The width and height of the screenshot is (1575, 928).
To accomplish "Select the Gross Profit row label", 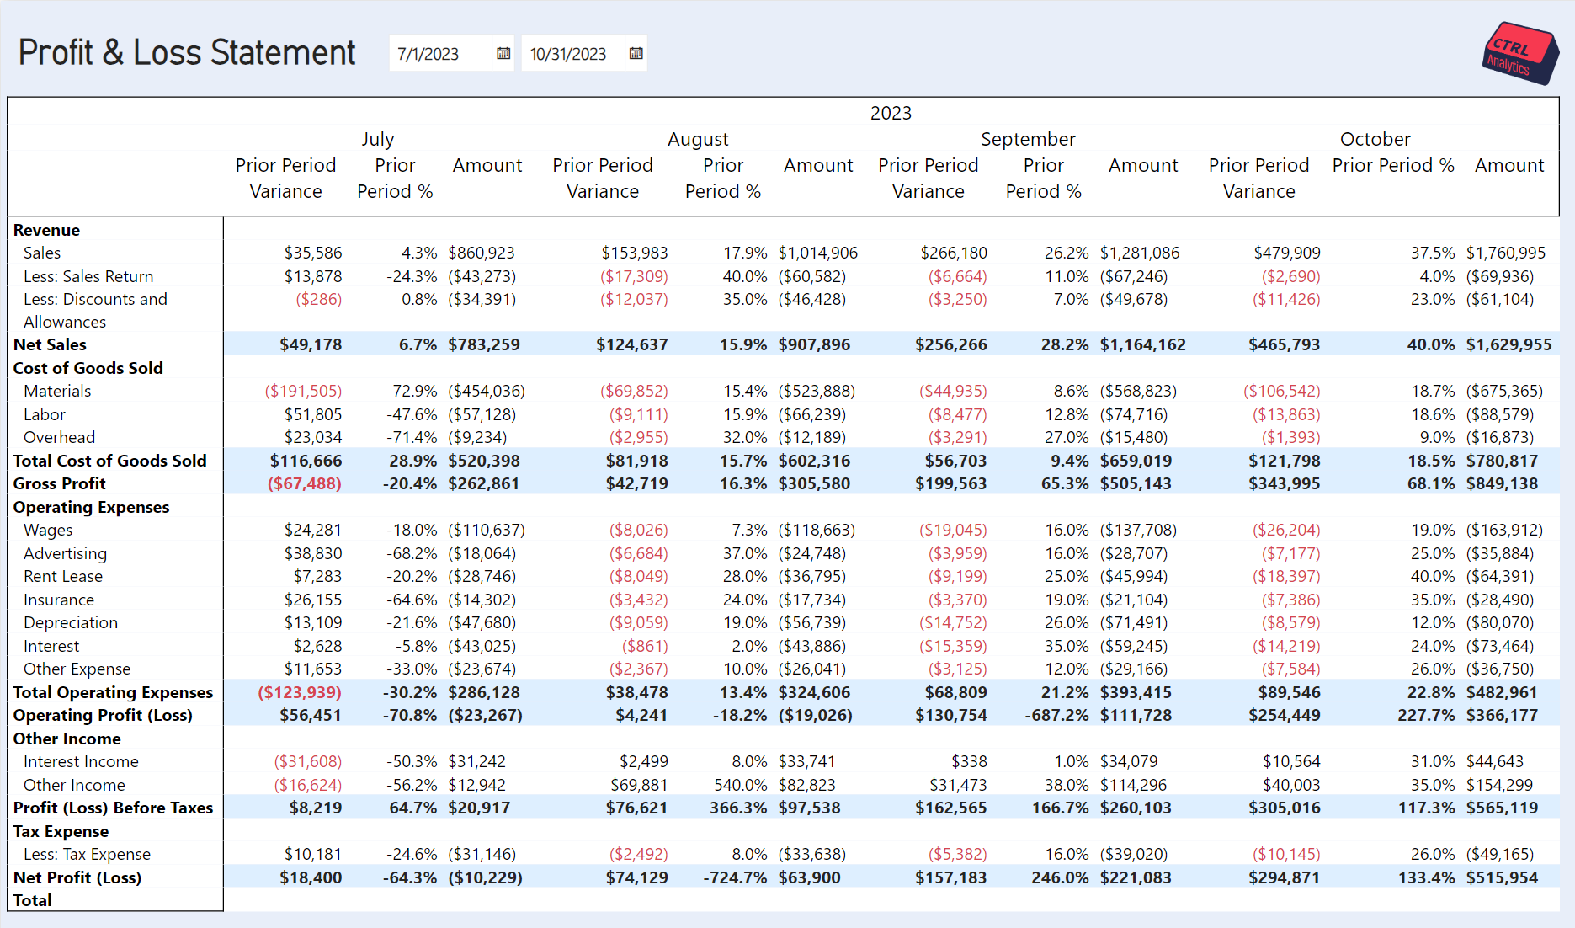I will [x=60, y=483].
